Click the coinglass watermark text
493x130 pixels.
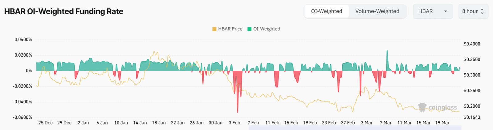(443, 107)
